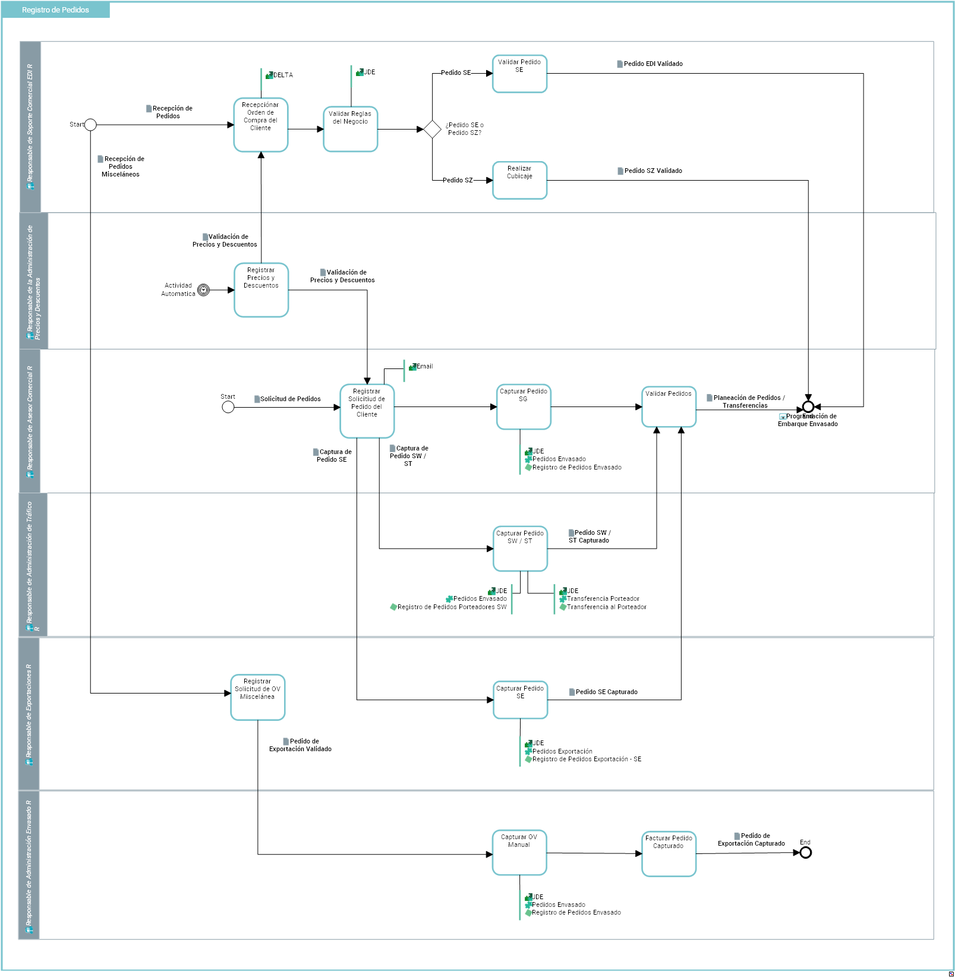Click the Actividad Automatica timer event icon
The height and width of the screenshot is (977, 955).
pos(203,290)
